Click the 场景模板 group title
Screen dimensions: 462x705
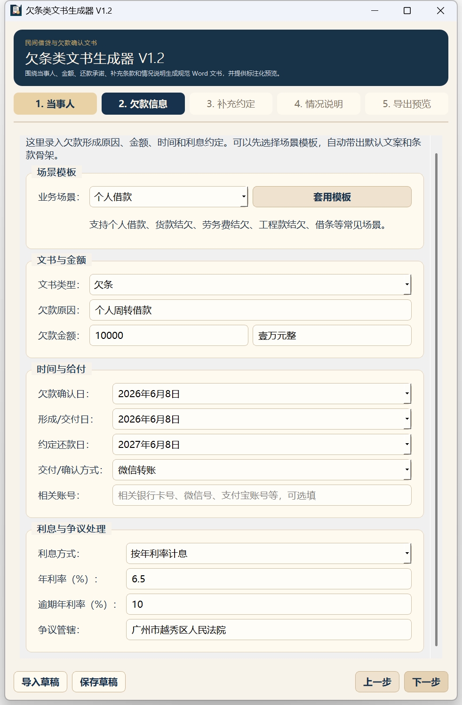(x=56, y=172)
